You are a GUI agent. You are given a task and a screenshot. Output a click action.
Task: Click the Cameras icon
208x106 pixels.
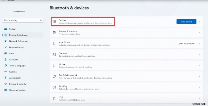54,55
